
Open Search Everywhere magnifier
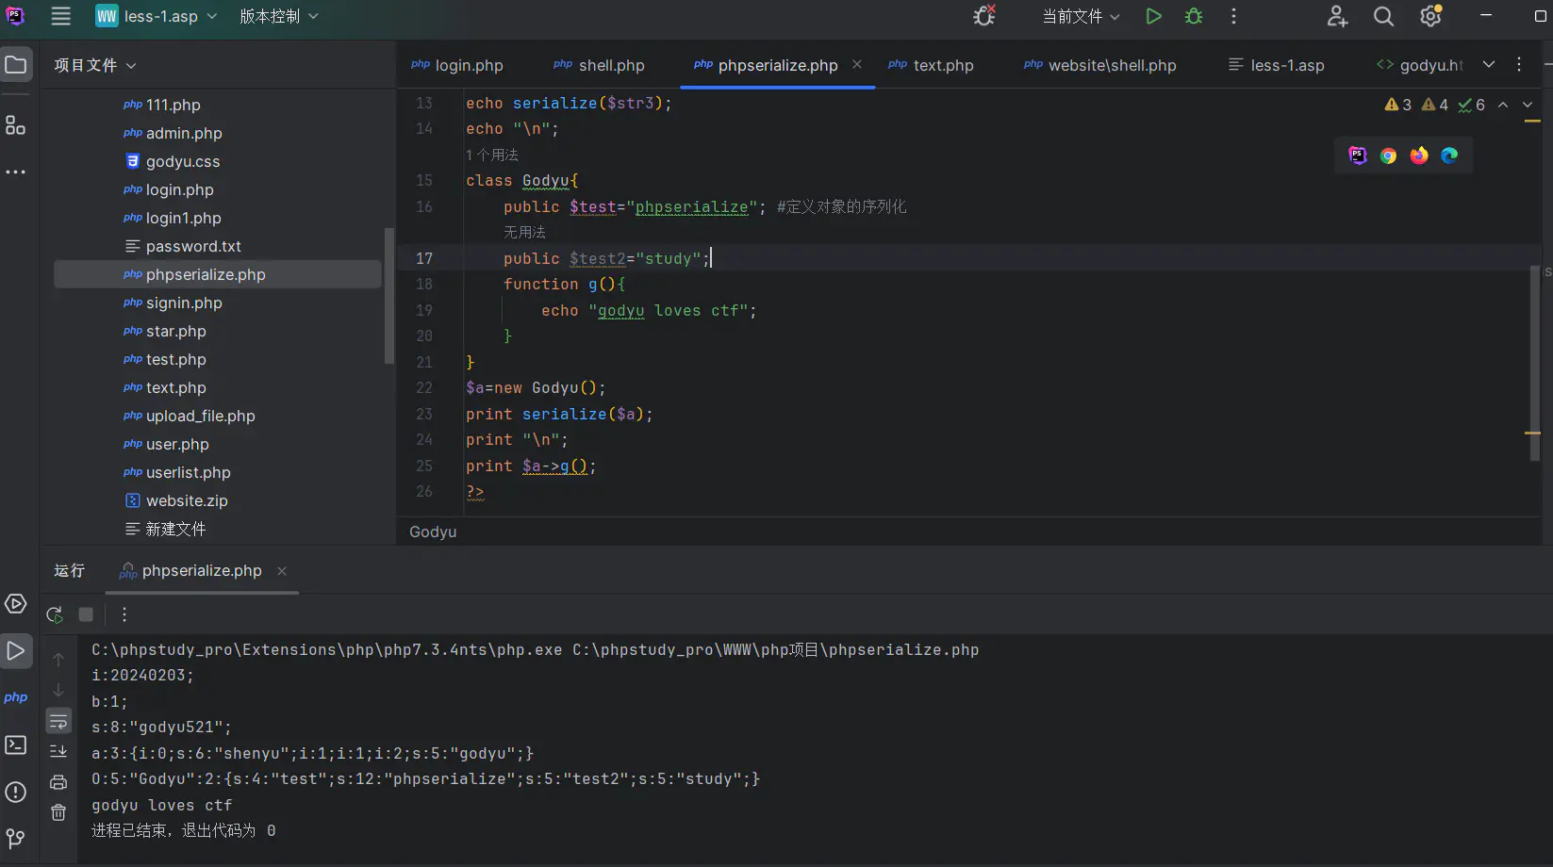(x=1383, y=16)
